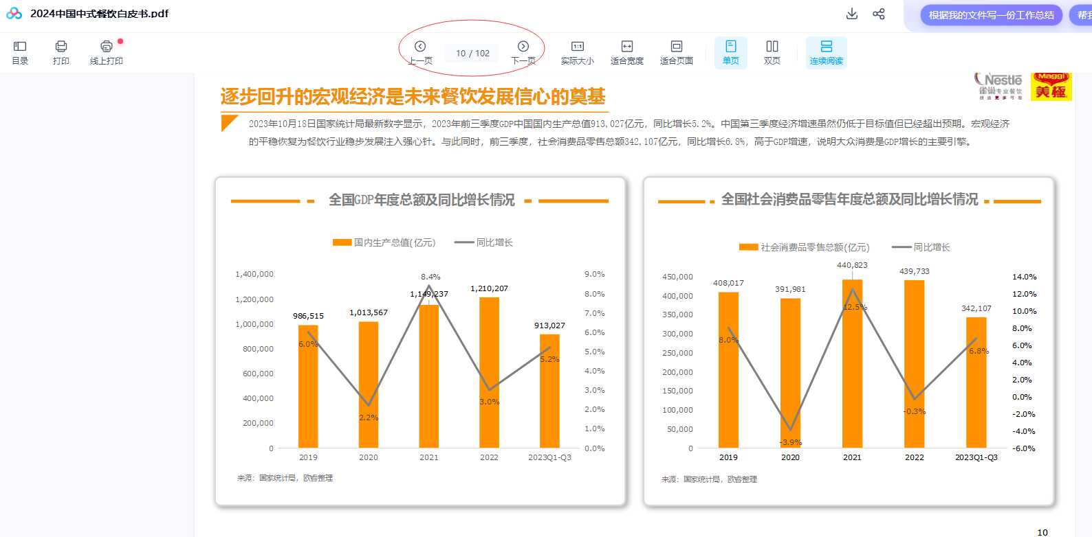The image size is (1092, 537).
Task: Switch to 单页 single page view
Action: click(x=730, y=52)
